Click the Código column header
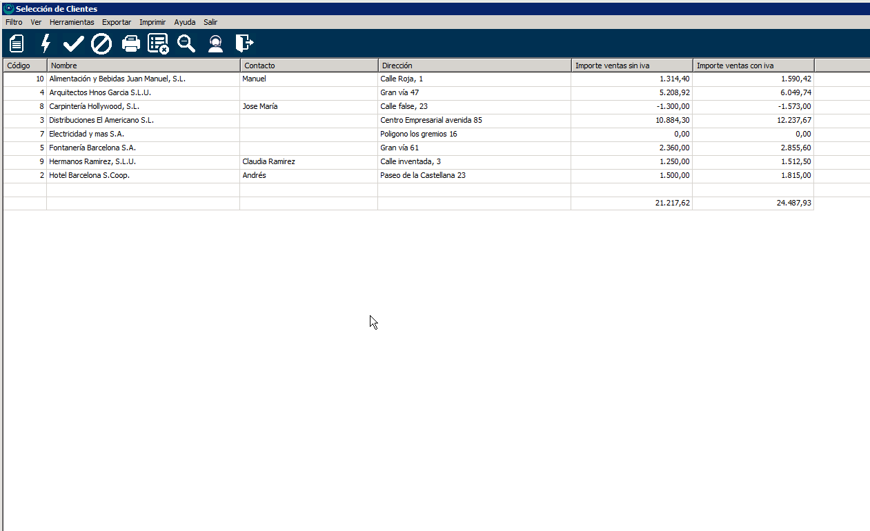The image size is (870, 531). coord(25,66)
